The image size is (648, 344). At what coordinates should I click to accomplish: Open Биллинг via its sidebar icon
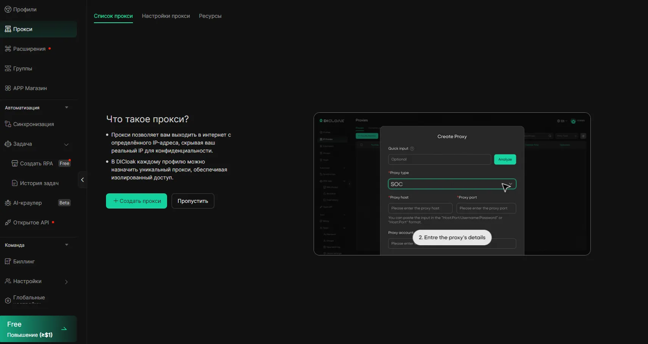point(8,262)
